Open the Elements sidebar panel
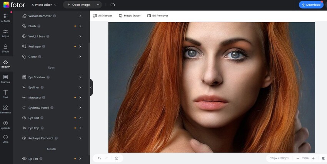The width and height of the screenshot is (327, 164). pos(5,110)
